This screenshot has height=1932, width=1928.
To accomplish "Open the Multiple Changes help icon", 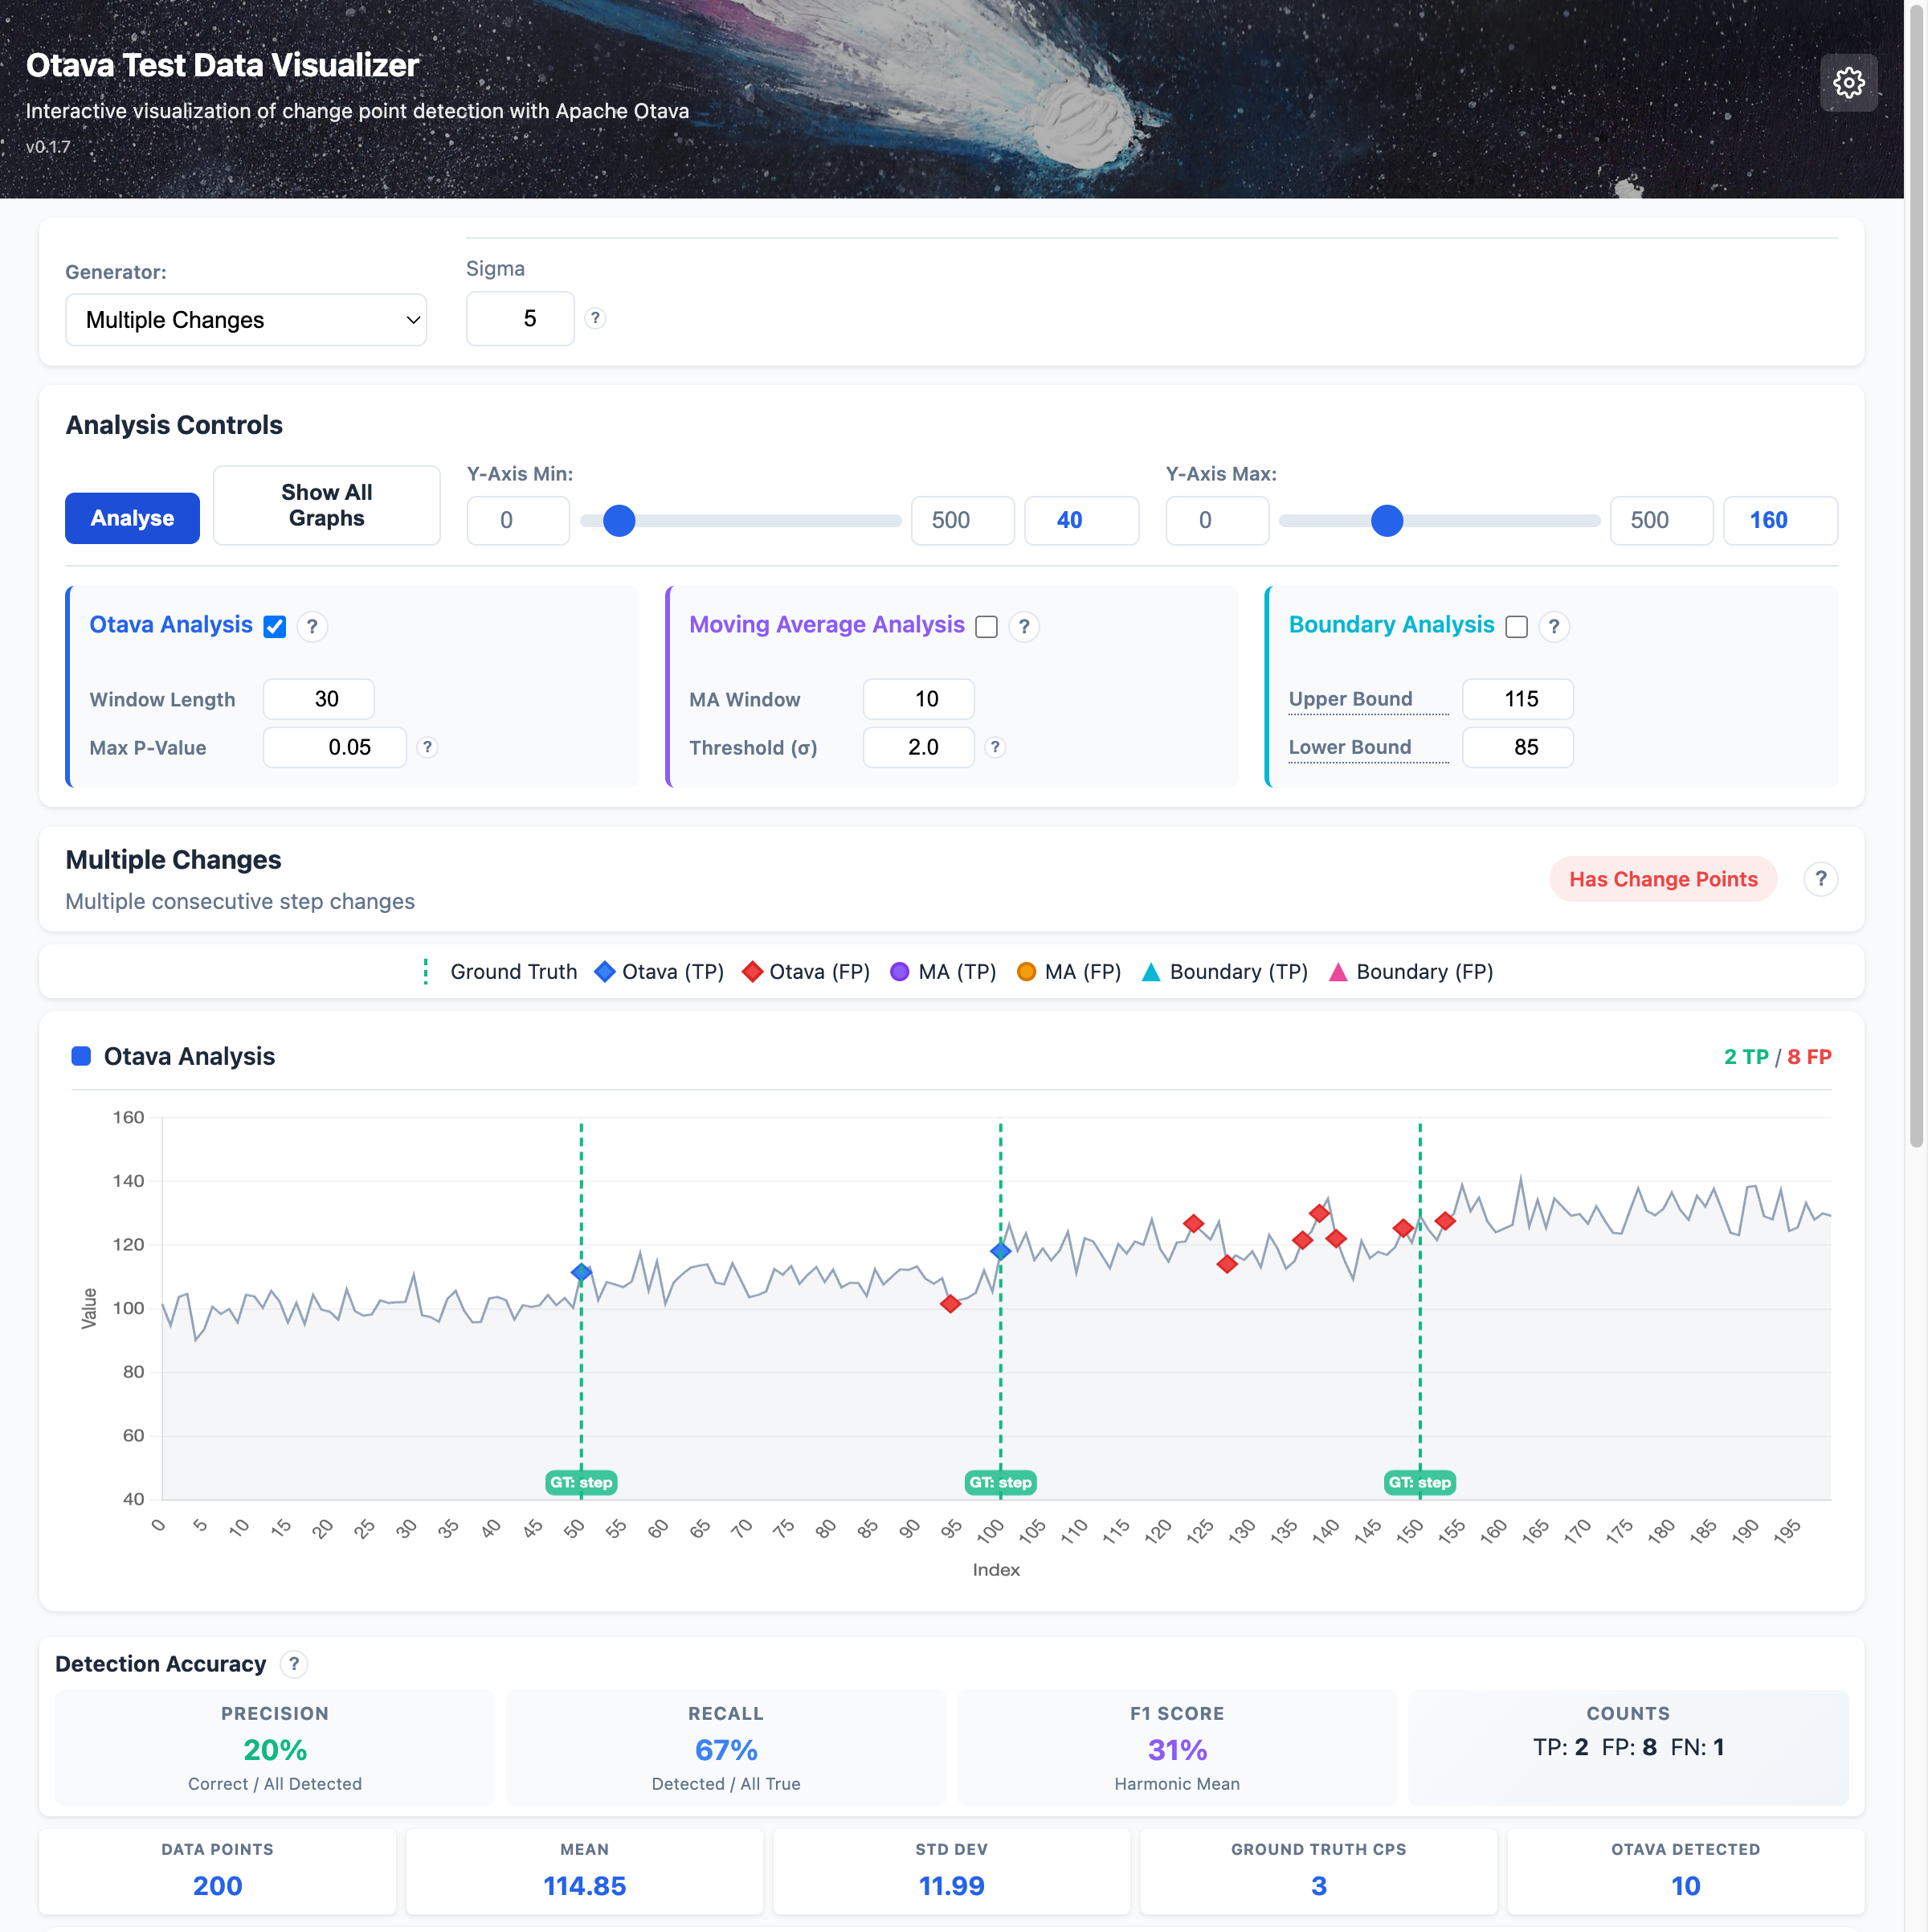I will pyautogui.click(x=1821, y=879).
